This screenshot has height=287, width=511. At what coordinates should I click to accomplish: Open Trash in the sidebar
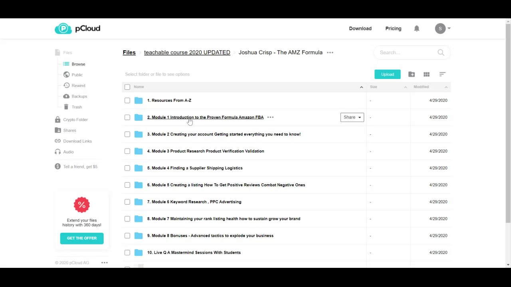click(73, 107)
